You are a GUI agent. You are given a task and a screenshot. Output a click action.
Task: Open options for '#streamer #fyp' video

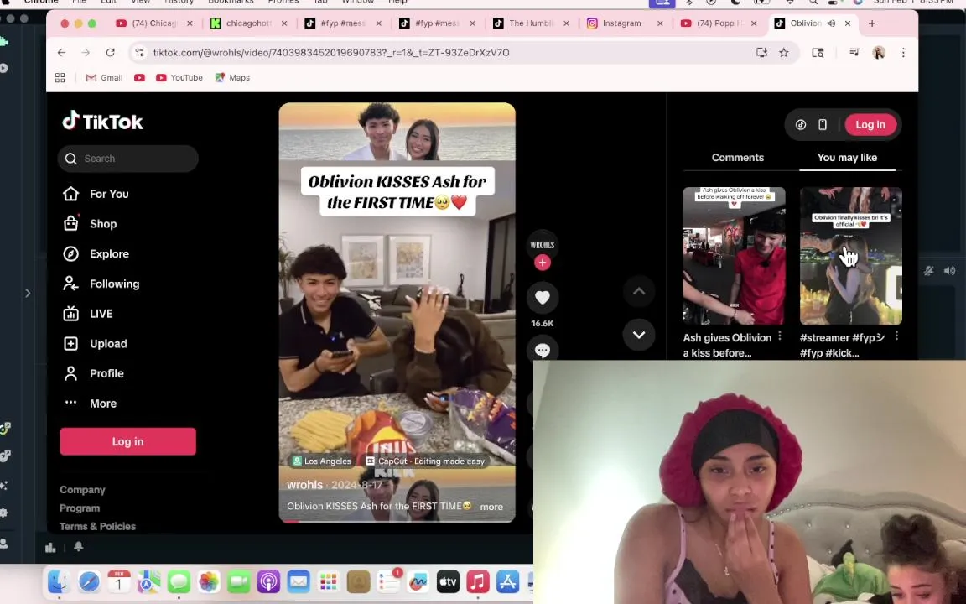pyautogui.click(x=897, y=336)
